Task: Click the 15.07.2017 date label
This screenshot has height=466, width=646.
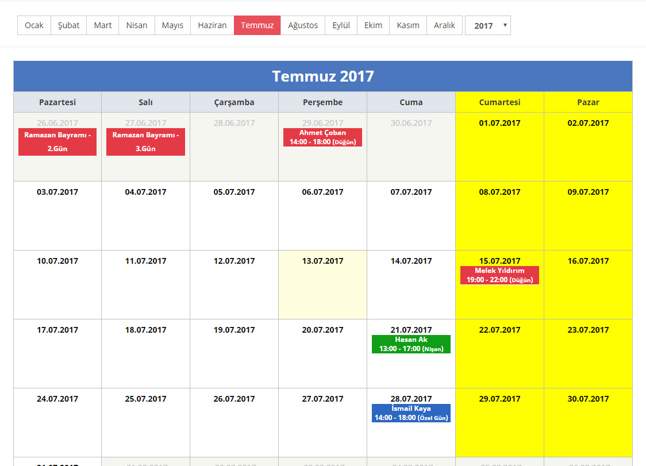Action: pyautogui.click(x=500, y=261)
